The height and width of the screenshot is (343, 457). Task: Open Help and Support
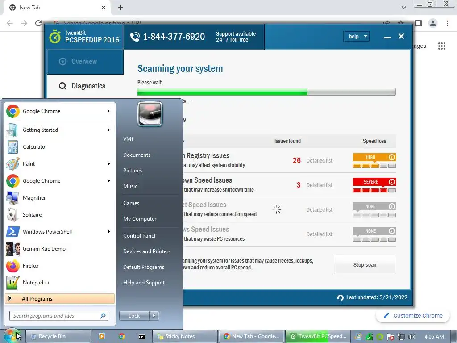point(144,283)
